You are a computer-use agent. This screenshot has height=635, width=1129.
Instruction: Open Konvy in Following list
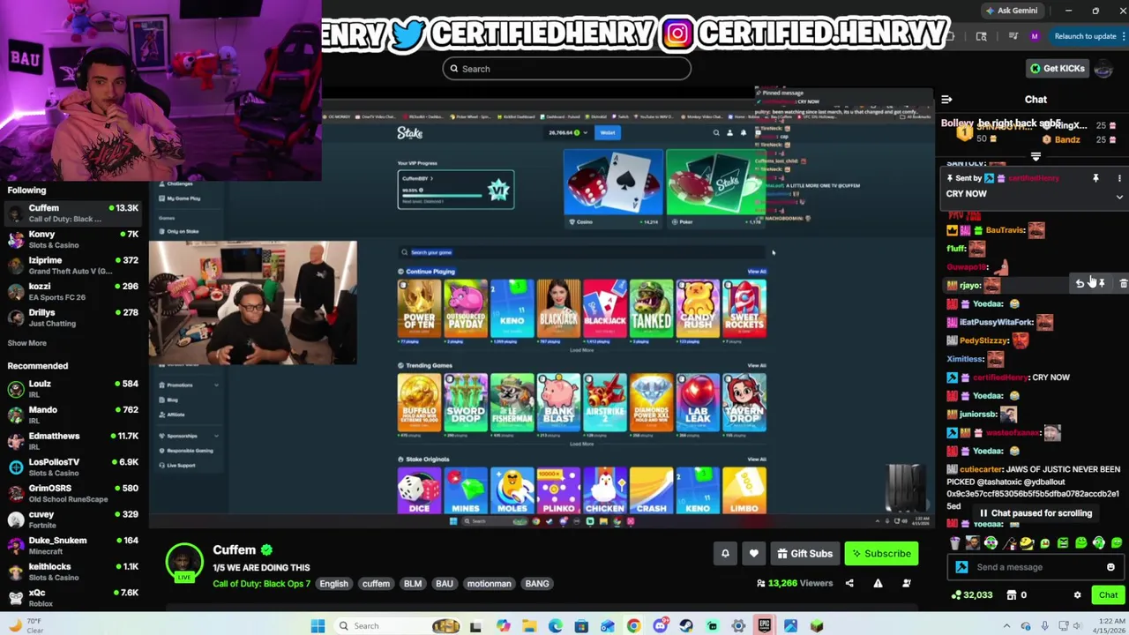[72, 239]
